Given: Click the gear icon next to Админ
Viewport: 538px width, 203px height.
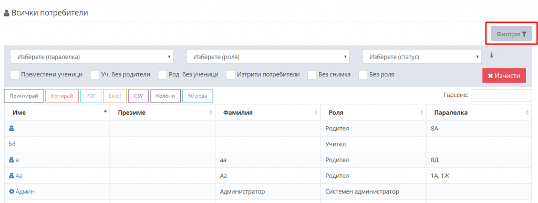Looking at the screenshot, I should pyautogui.click(x=12, y=191).
